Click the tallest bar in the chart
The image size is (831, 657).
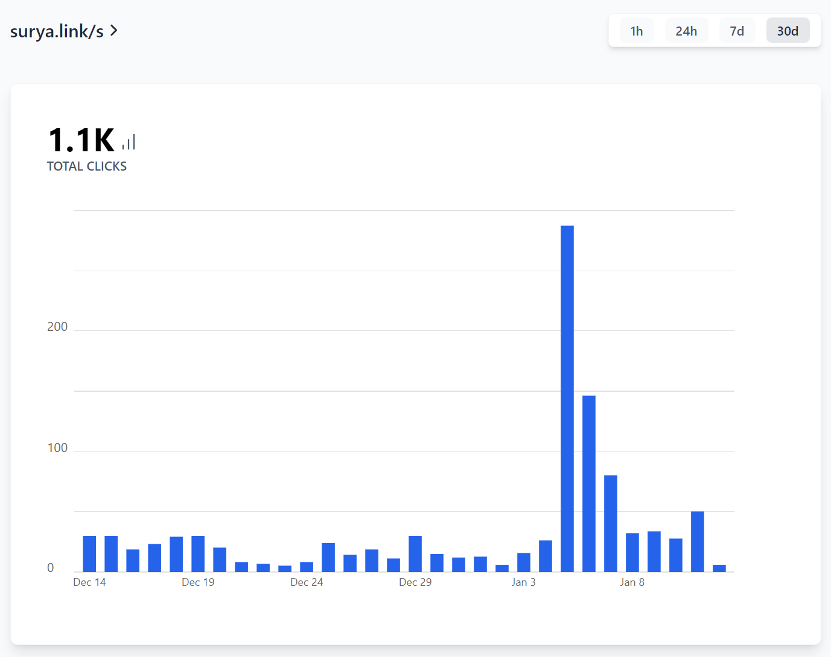pyautogui.click(x=567, y=398)
